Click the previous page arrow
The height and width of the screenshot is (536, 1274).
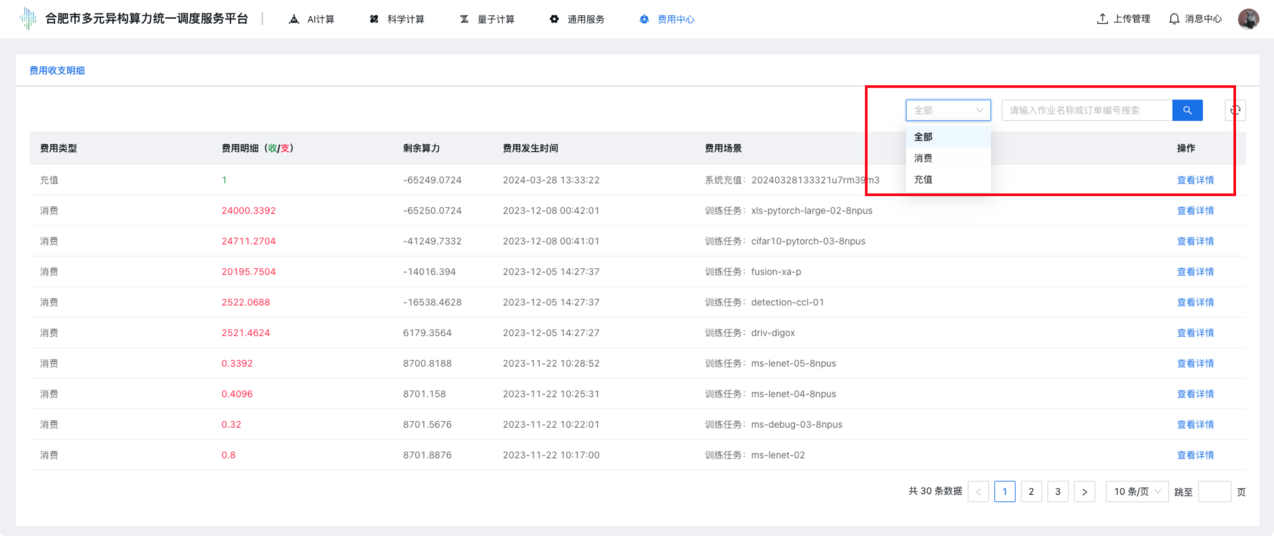click(978, 491)
